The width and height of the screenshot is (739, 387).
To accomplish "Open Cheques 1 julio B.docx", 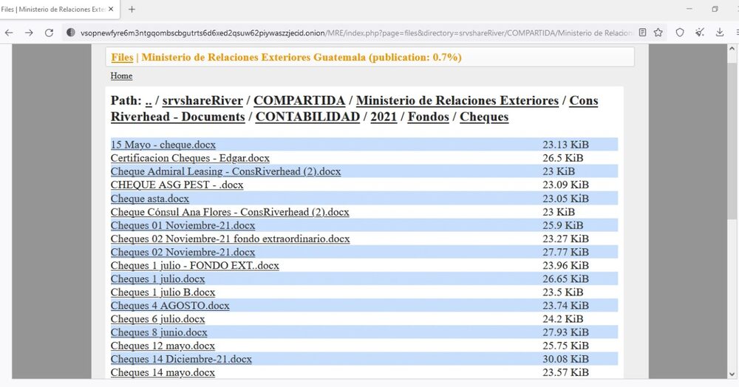I will click(x=163, y=292).
